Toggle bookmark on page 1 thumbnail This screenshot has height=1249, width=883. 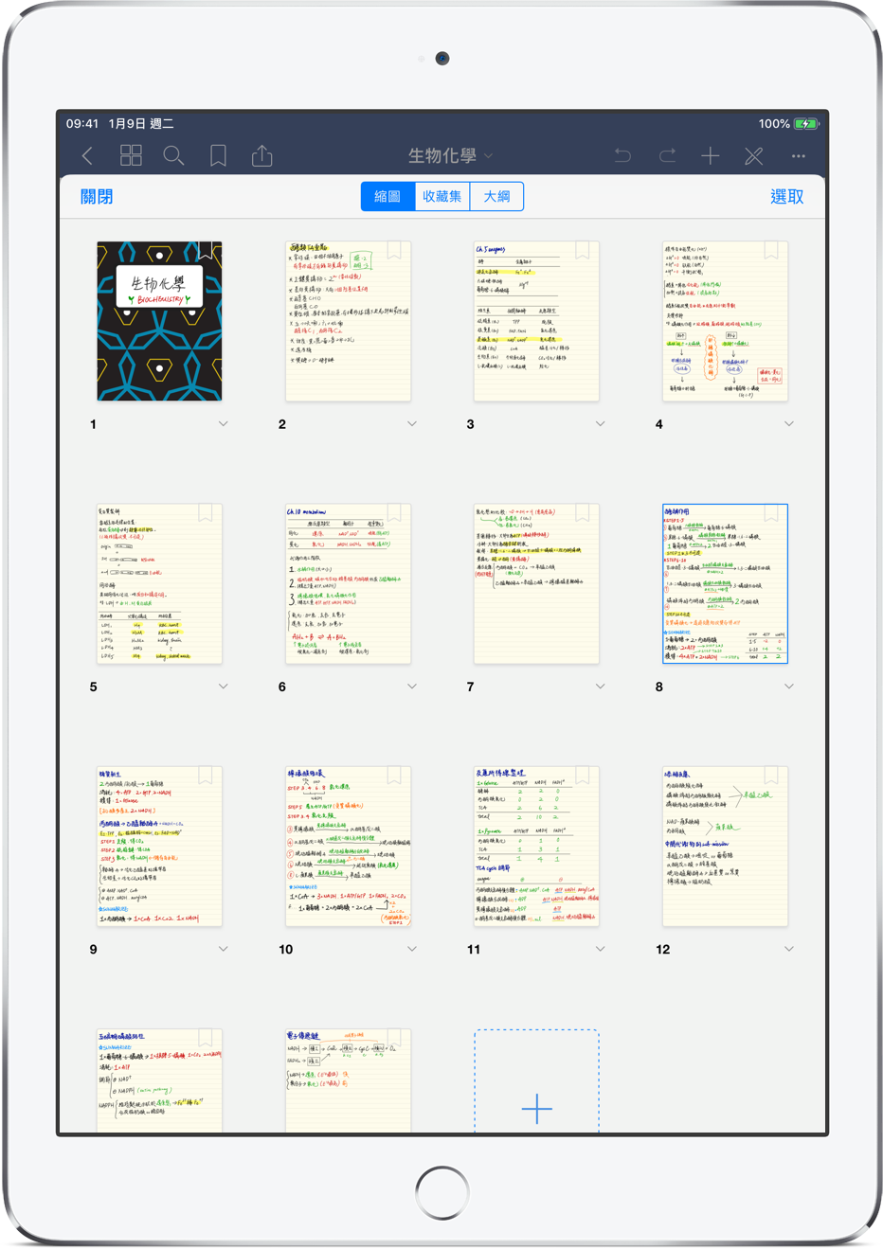click(205, 251)
